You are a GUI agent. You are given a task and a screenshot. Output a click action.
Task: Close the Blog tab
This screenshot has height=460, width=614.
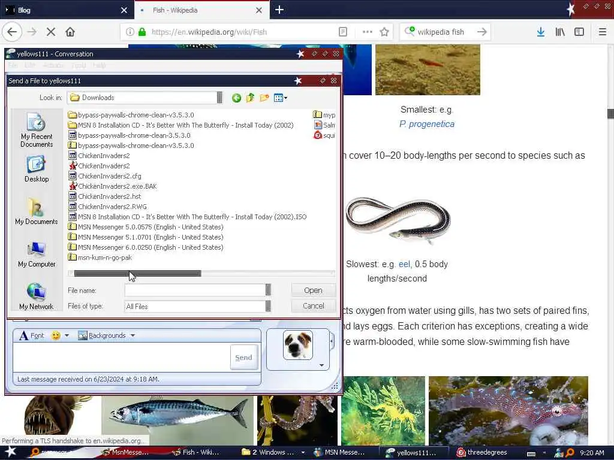coord(124,10)
